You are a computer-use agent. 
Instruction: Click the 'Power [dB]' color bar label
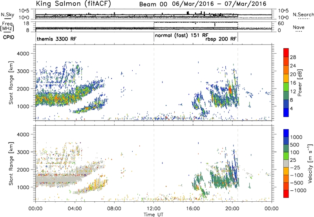(x=300, y=83)
